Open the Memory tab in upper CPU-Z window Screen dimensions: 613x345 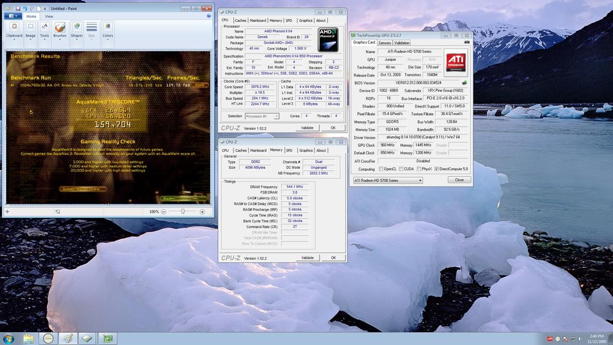point(276,20)
